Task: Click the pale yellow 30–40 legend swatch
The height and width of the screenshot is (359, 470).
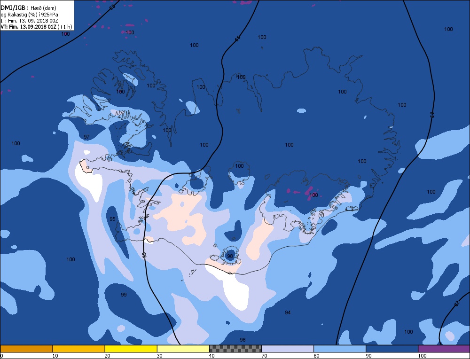Action: (x=183, y=349)
